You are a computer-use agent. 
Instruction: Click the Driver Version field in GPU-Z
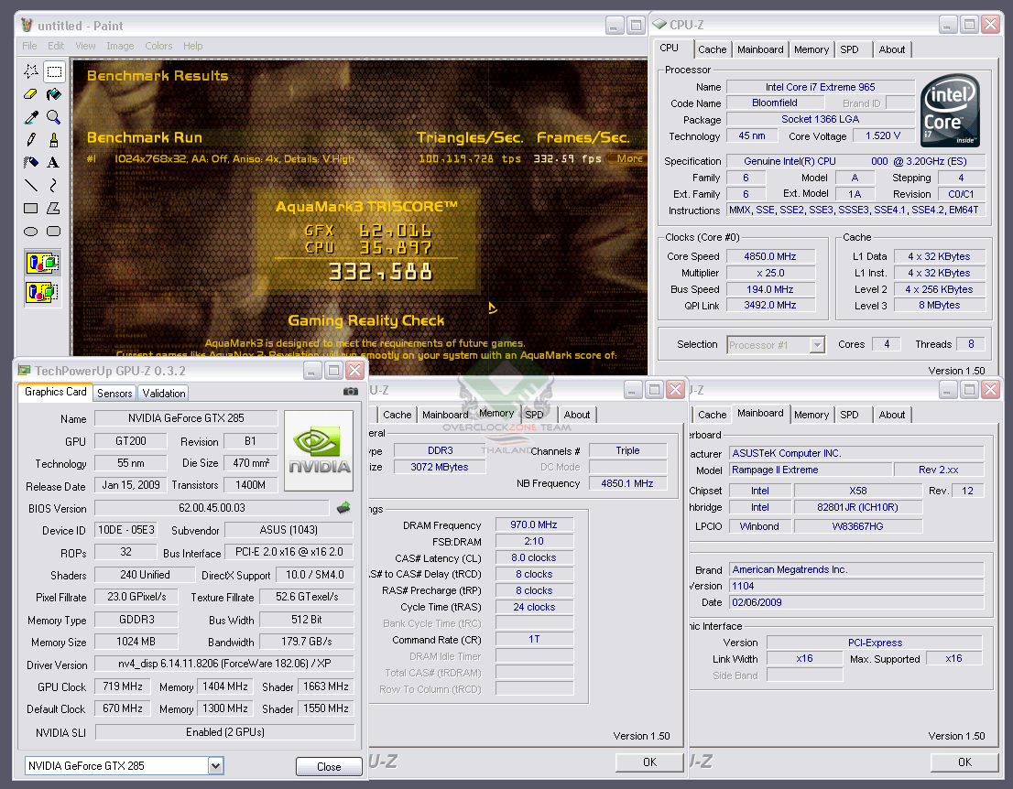224,664
